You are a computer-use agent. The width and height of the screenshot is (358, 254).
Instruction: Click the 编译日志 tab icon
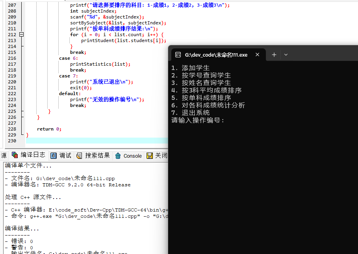(x=15, y=155)
